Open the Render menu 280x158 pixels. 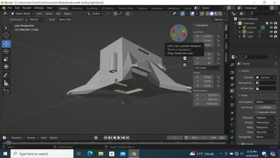pos(27,8)
